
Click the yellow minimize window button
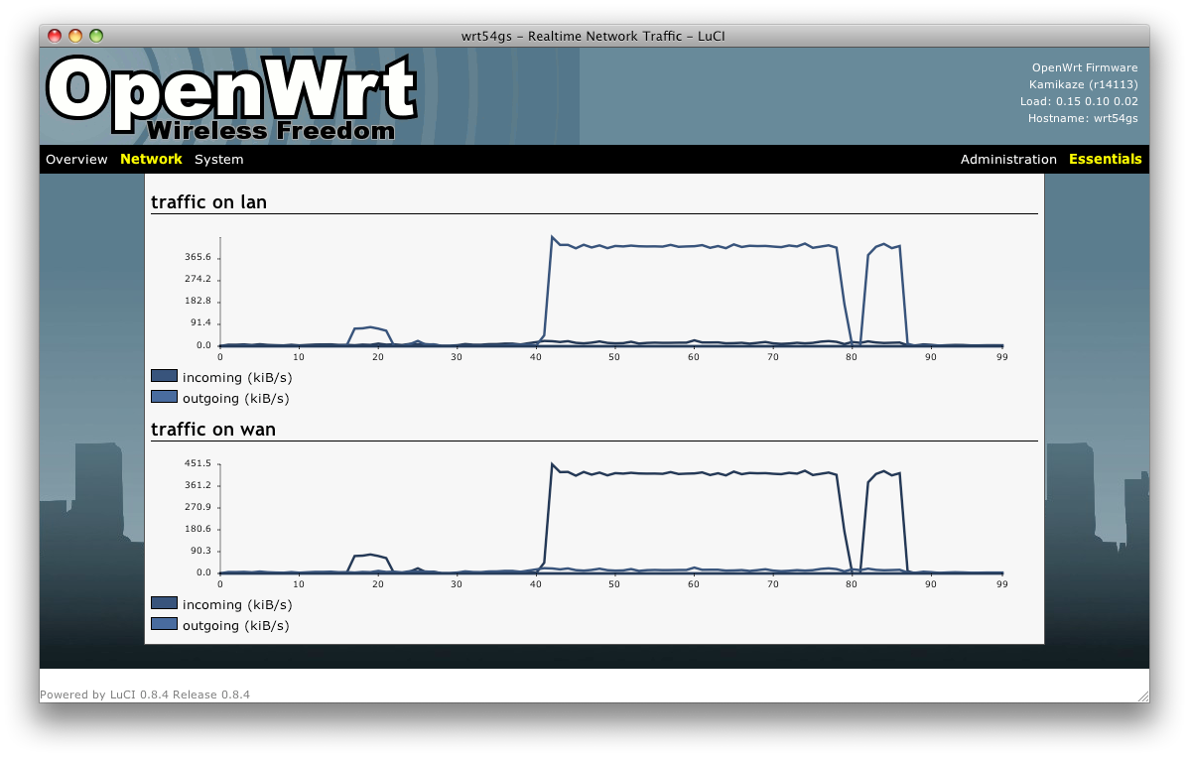point(75,36)
